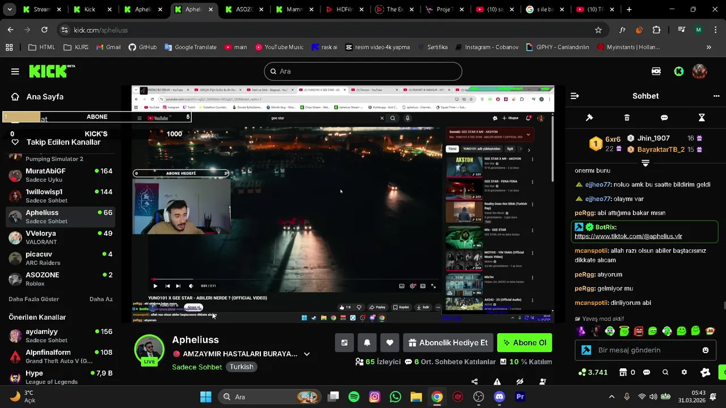
Task: Open the Kick clips icon in header
Action: (656, 71)
